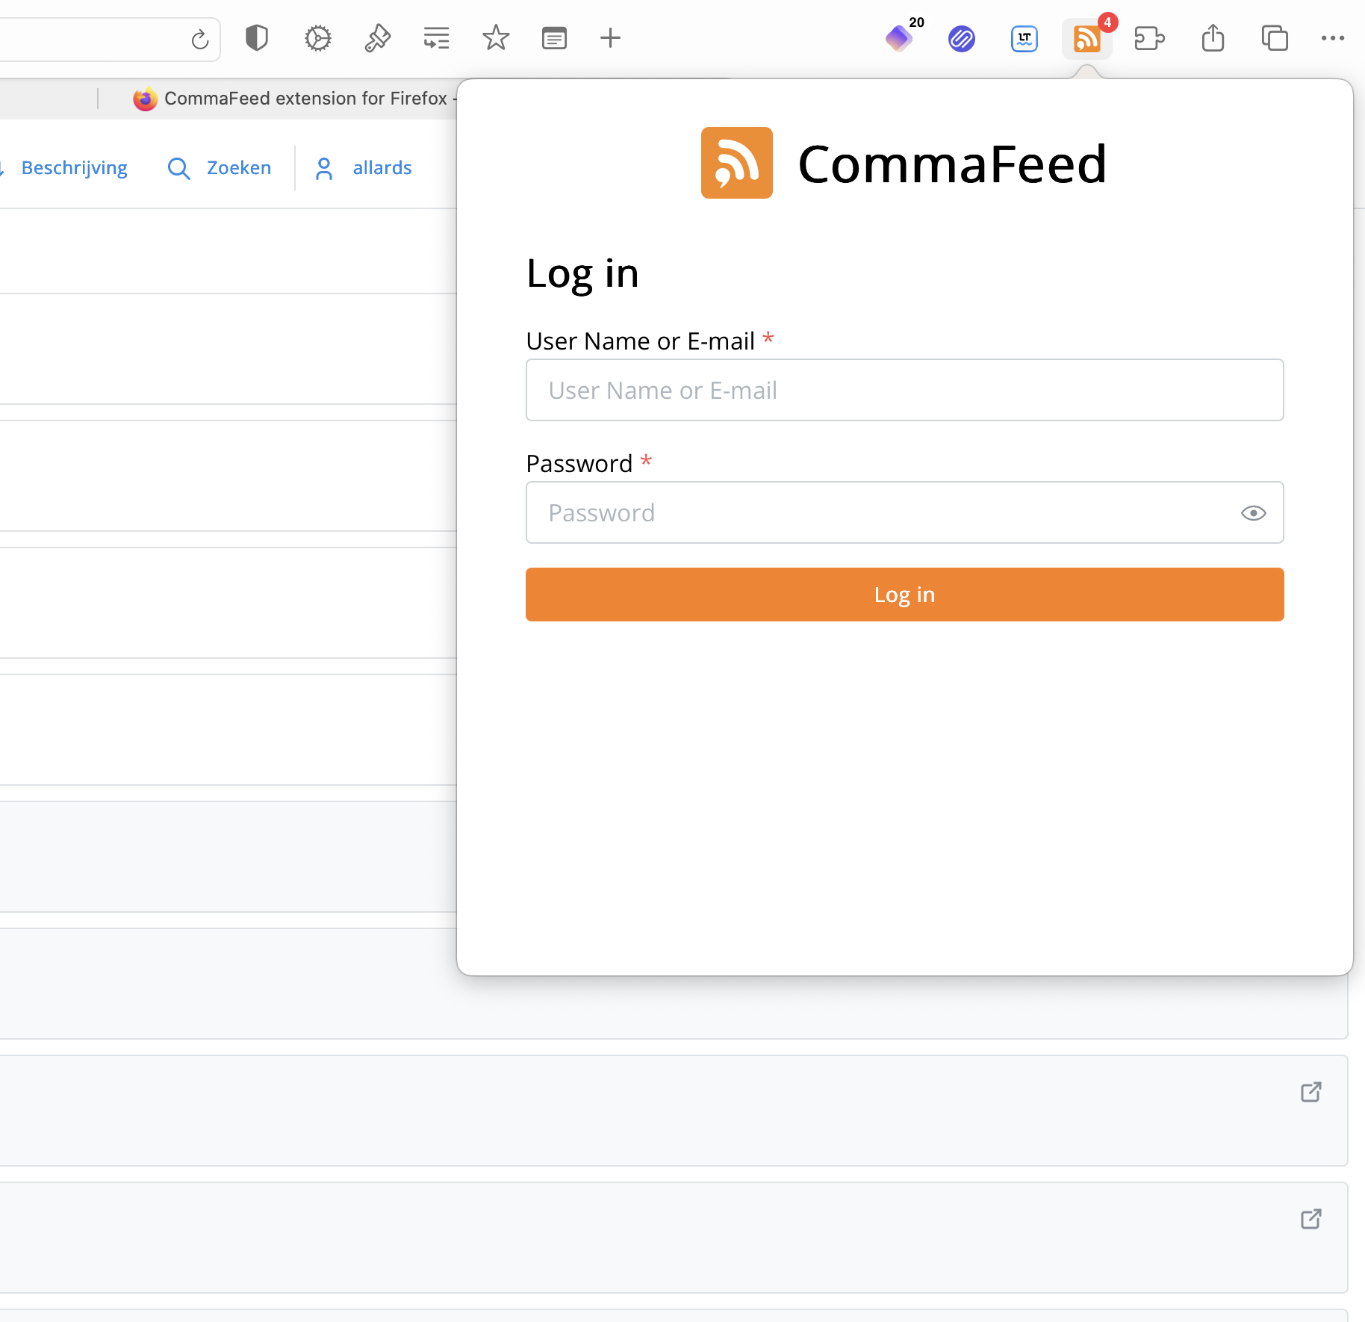Click the LanguageTool extension icon

pos(1024,38)
